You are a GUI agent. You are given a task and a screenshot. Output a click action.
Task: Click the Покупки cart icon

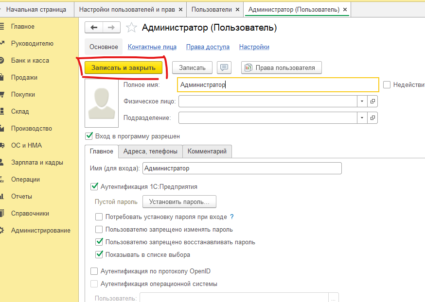[x=2, y=95]
